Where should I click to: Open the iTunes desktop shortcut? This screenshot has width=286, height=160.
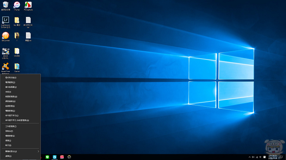pos(17,6)
